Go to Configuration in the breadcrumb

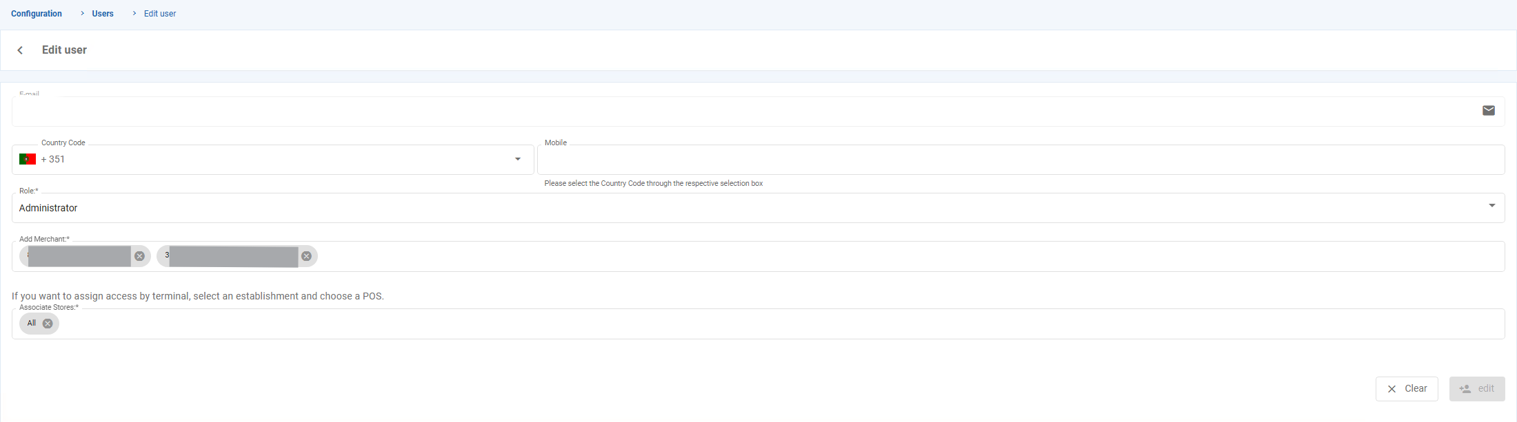[37, 14]
